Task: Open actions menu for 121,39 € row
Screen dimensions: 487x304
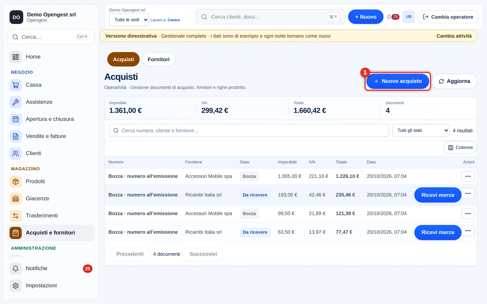Action: pyautogui.click(x=468, y=213)
